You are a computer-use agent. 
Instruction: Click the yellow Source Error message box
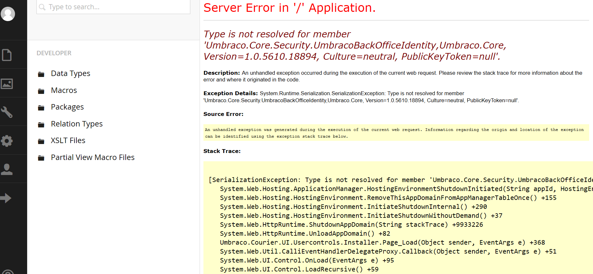pos(396,133)
